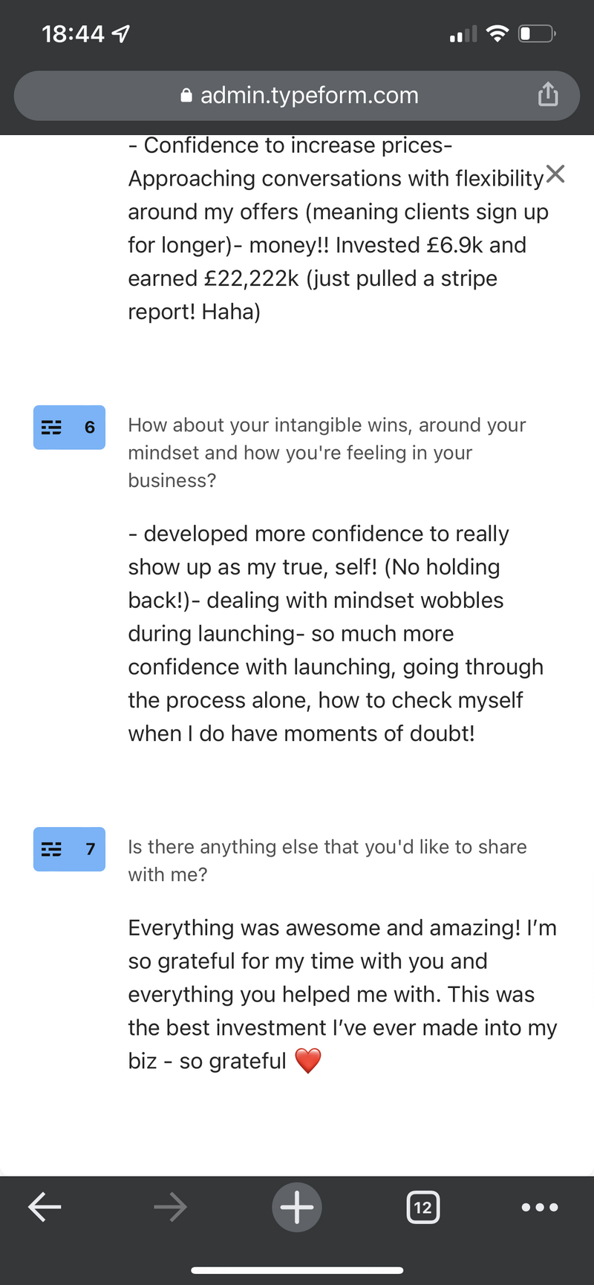Viewport: 594px width, 1285px height.
Task: Tap the share icon in address bar
Action: coord(548,94)
